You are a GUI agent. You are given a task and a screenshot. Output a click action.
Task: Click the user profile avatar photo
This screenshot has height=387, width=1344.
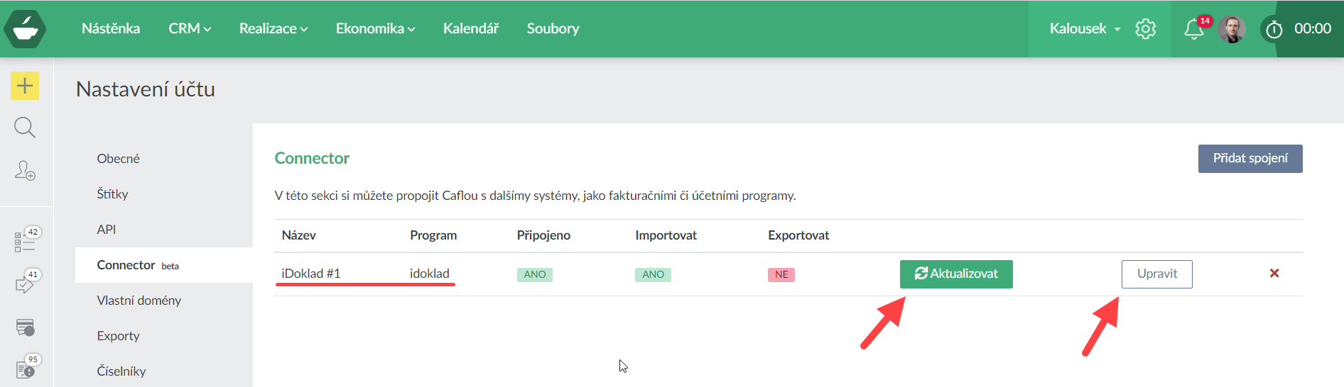coord(1232,29)
